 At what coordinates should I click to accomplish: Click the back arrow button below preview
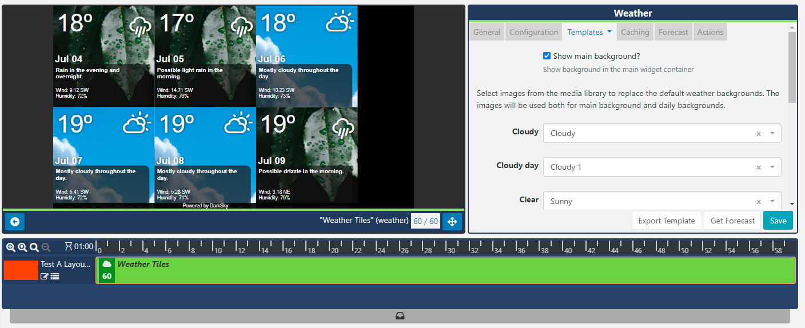15,222
